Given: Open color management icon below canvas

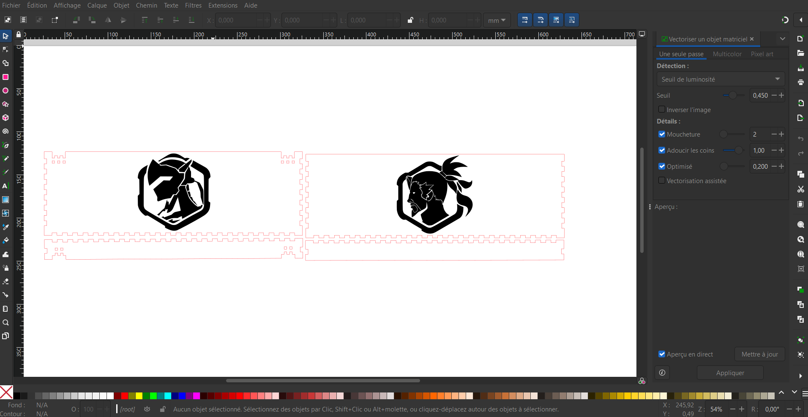Looking at the screenshot, I should tap(642, 381).
